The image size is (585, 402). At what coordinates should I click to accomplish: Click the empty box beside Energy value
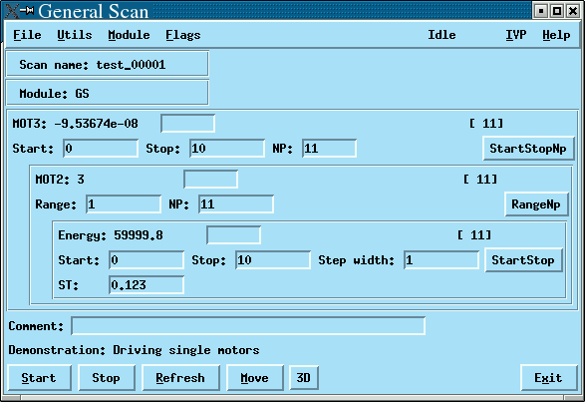click(233, 235)
